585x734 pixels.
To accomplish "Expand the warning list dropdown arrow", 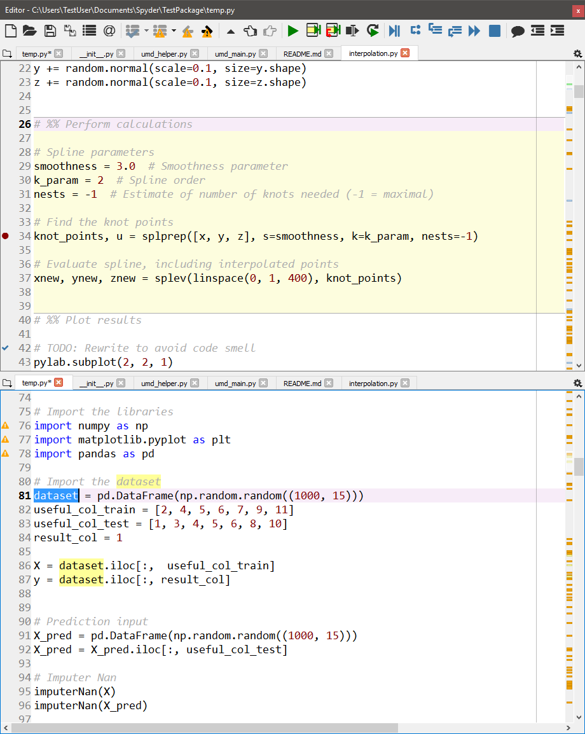I will [174, 31].
